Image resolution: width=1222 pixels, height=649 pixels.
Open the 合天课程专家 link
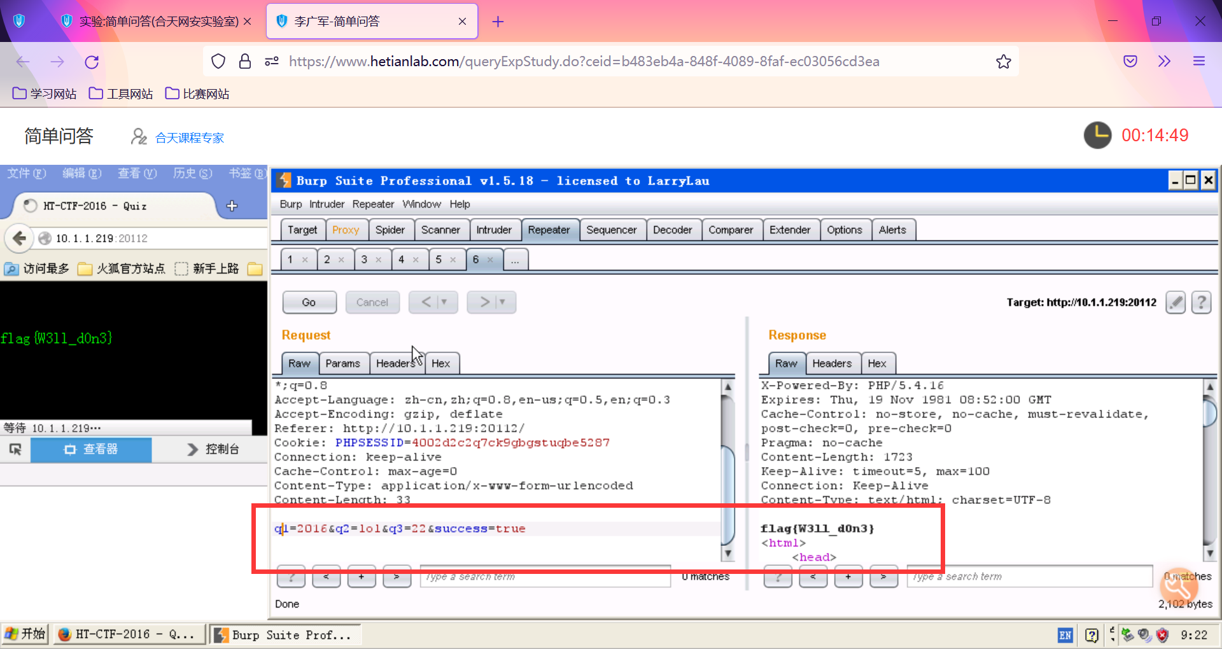point(190,138)
